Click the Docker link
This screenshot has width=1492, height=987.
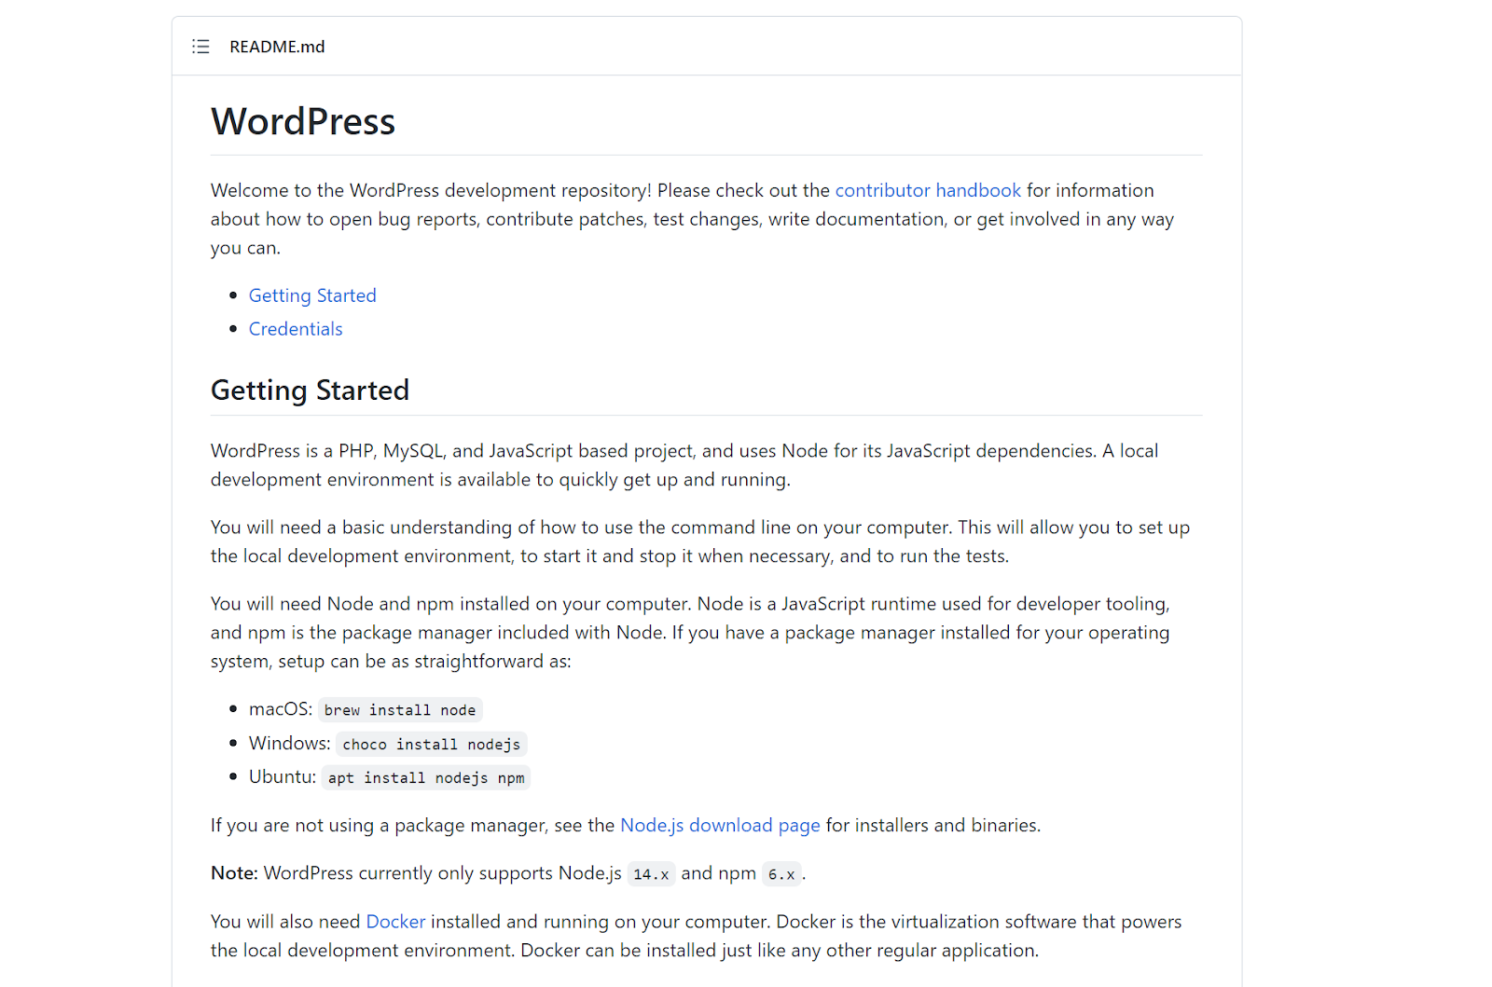tap(395, 921)
